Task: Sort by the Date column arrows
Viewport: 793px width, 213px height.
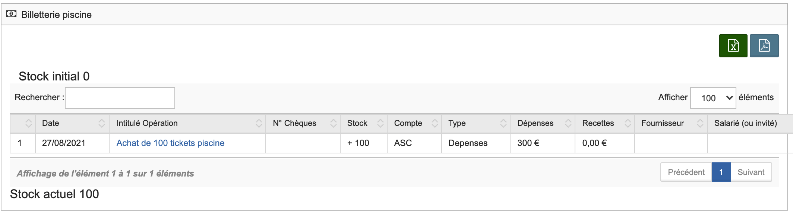Action: [101, 123]
